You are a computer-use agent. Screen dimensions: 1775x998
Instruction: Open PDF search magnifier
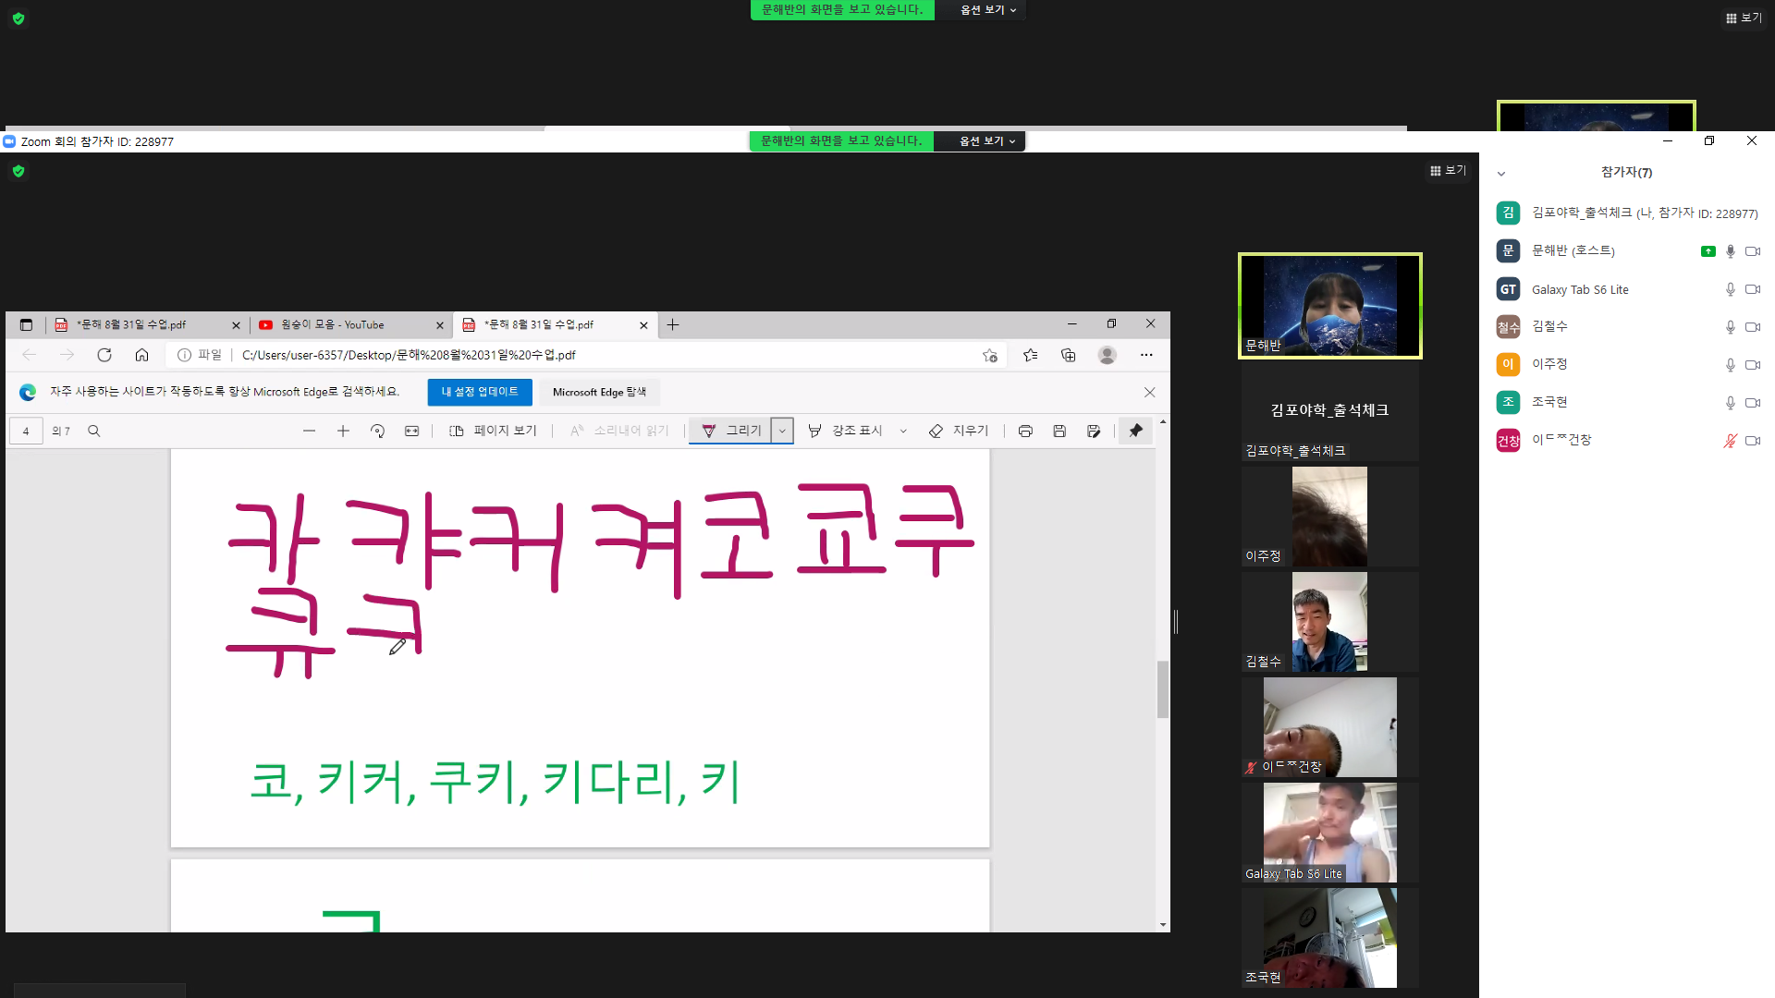coord(93,431)
